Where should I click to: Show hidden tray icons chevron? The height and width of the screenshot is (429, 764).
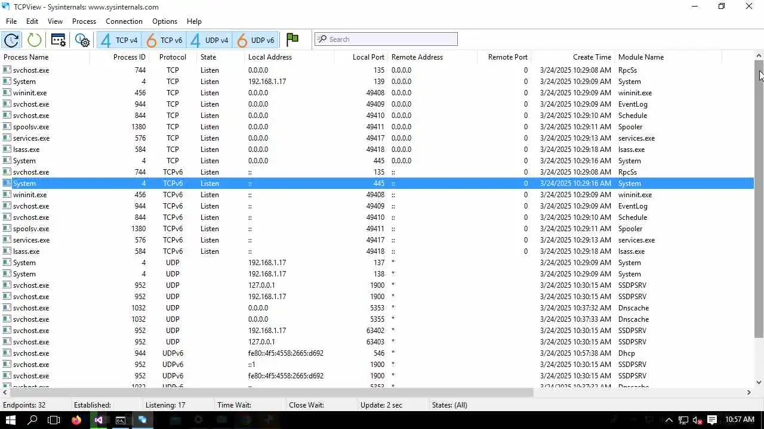[669, 420]
